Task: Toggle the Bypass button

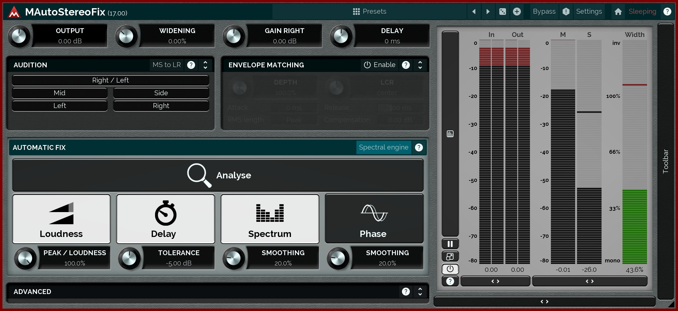Action: tap(544, 12)
